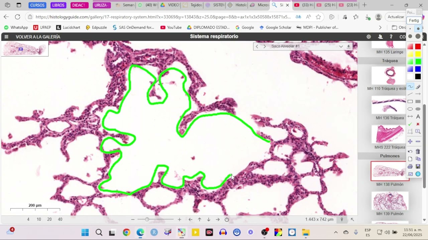Screen dimensions: 428x240
Task: Select the smallest pen thickness dot
Action: (x=410, y=29)
